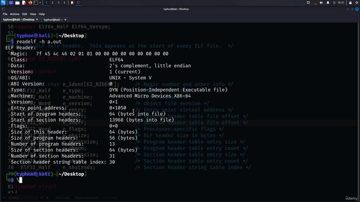Click 'DYN (Position-Independent Executable file)' text
Screen dimensions: 360x202
coord(168,90)
